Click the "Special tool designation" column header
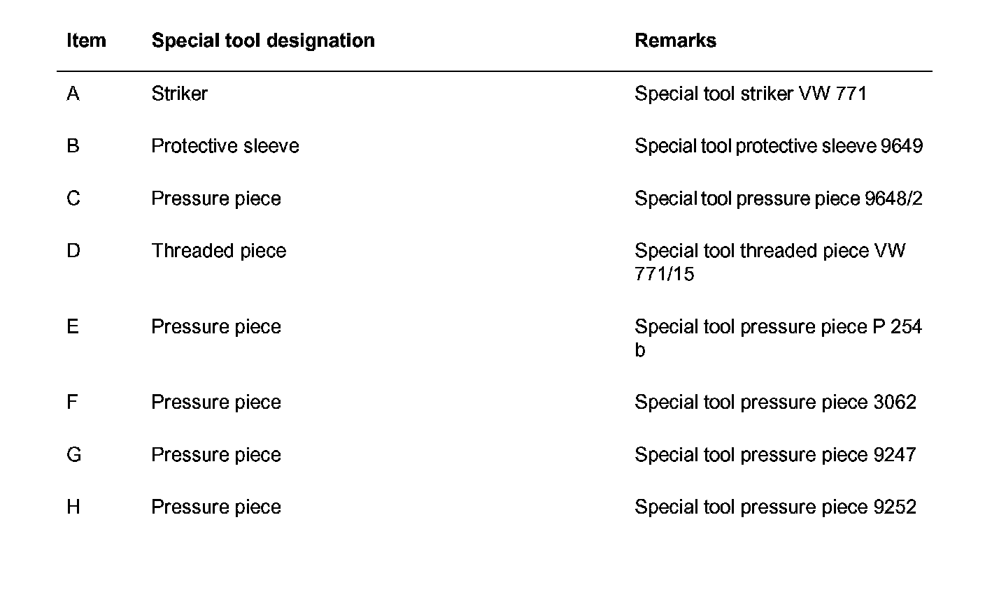This screenshot has height=601, width=985. 262,41
